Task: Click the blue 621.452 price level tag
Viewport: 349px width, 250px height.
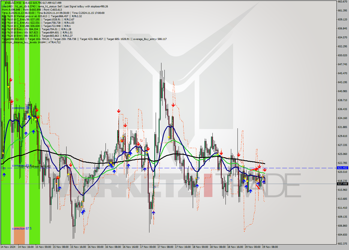Action: 342,168
